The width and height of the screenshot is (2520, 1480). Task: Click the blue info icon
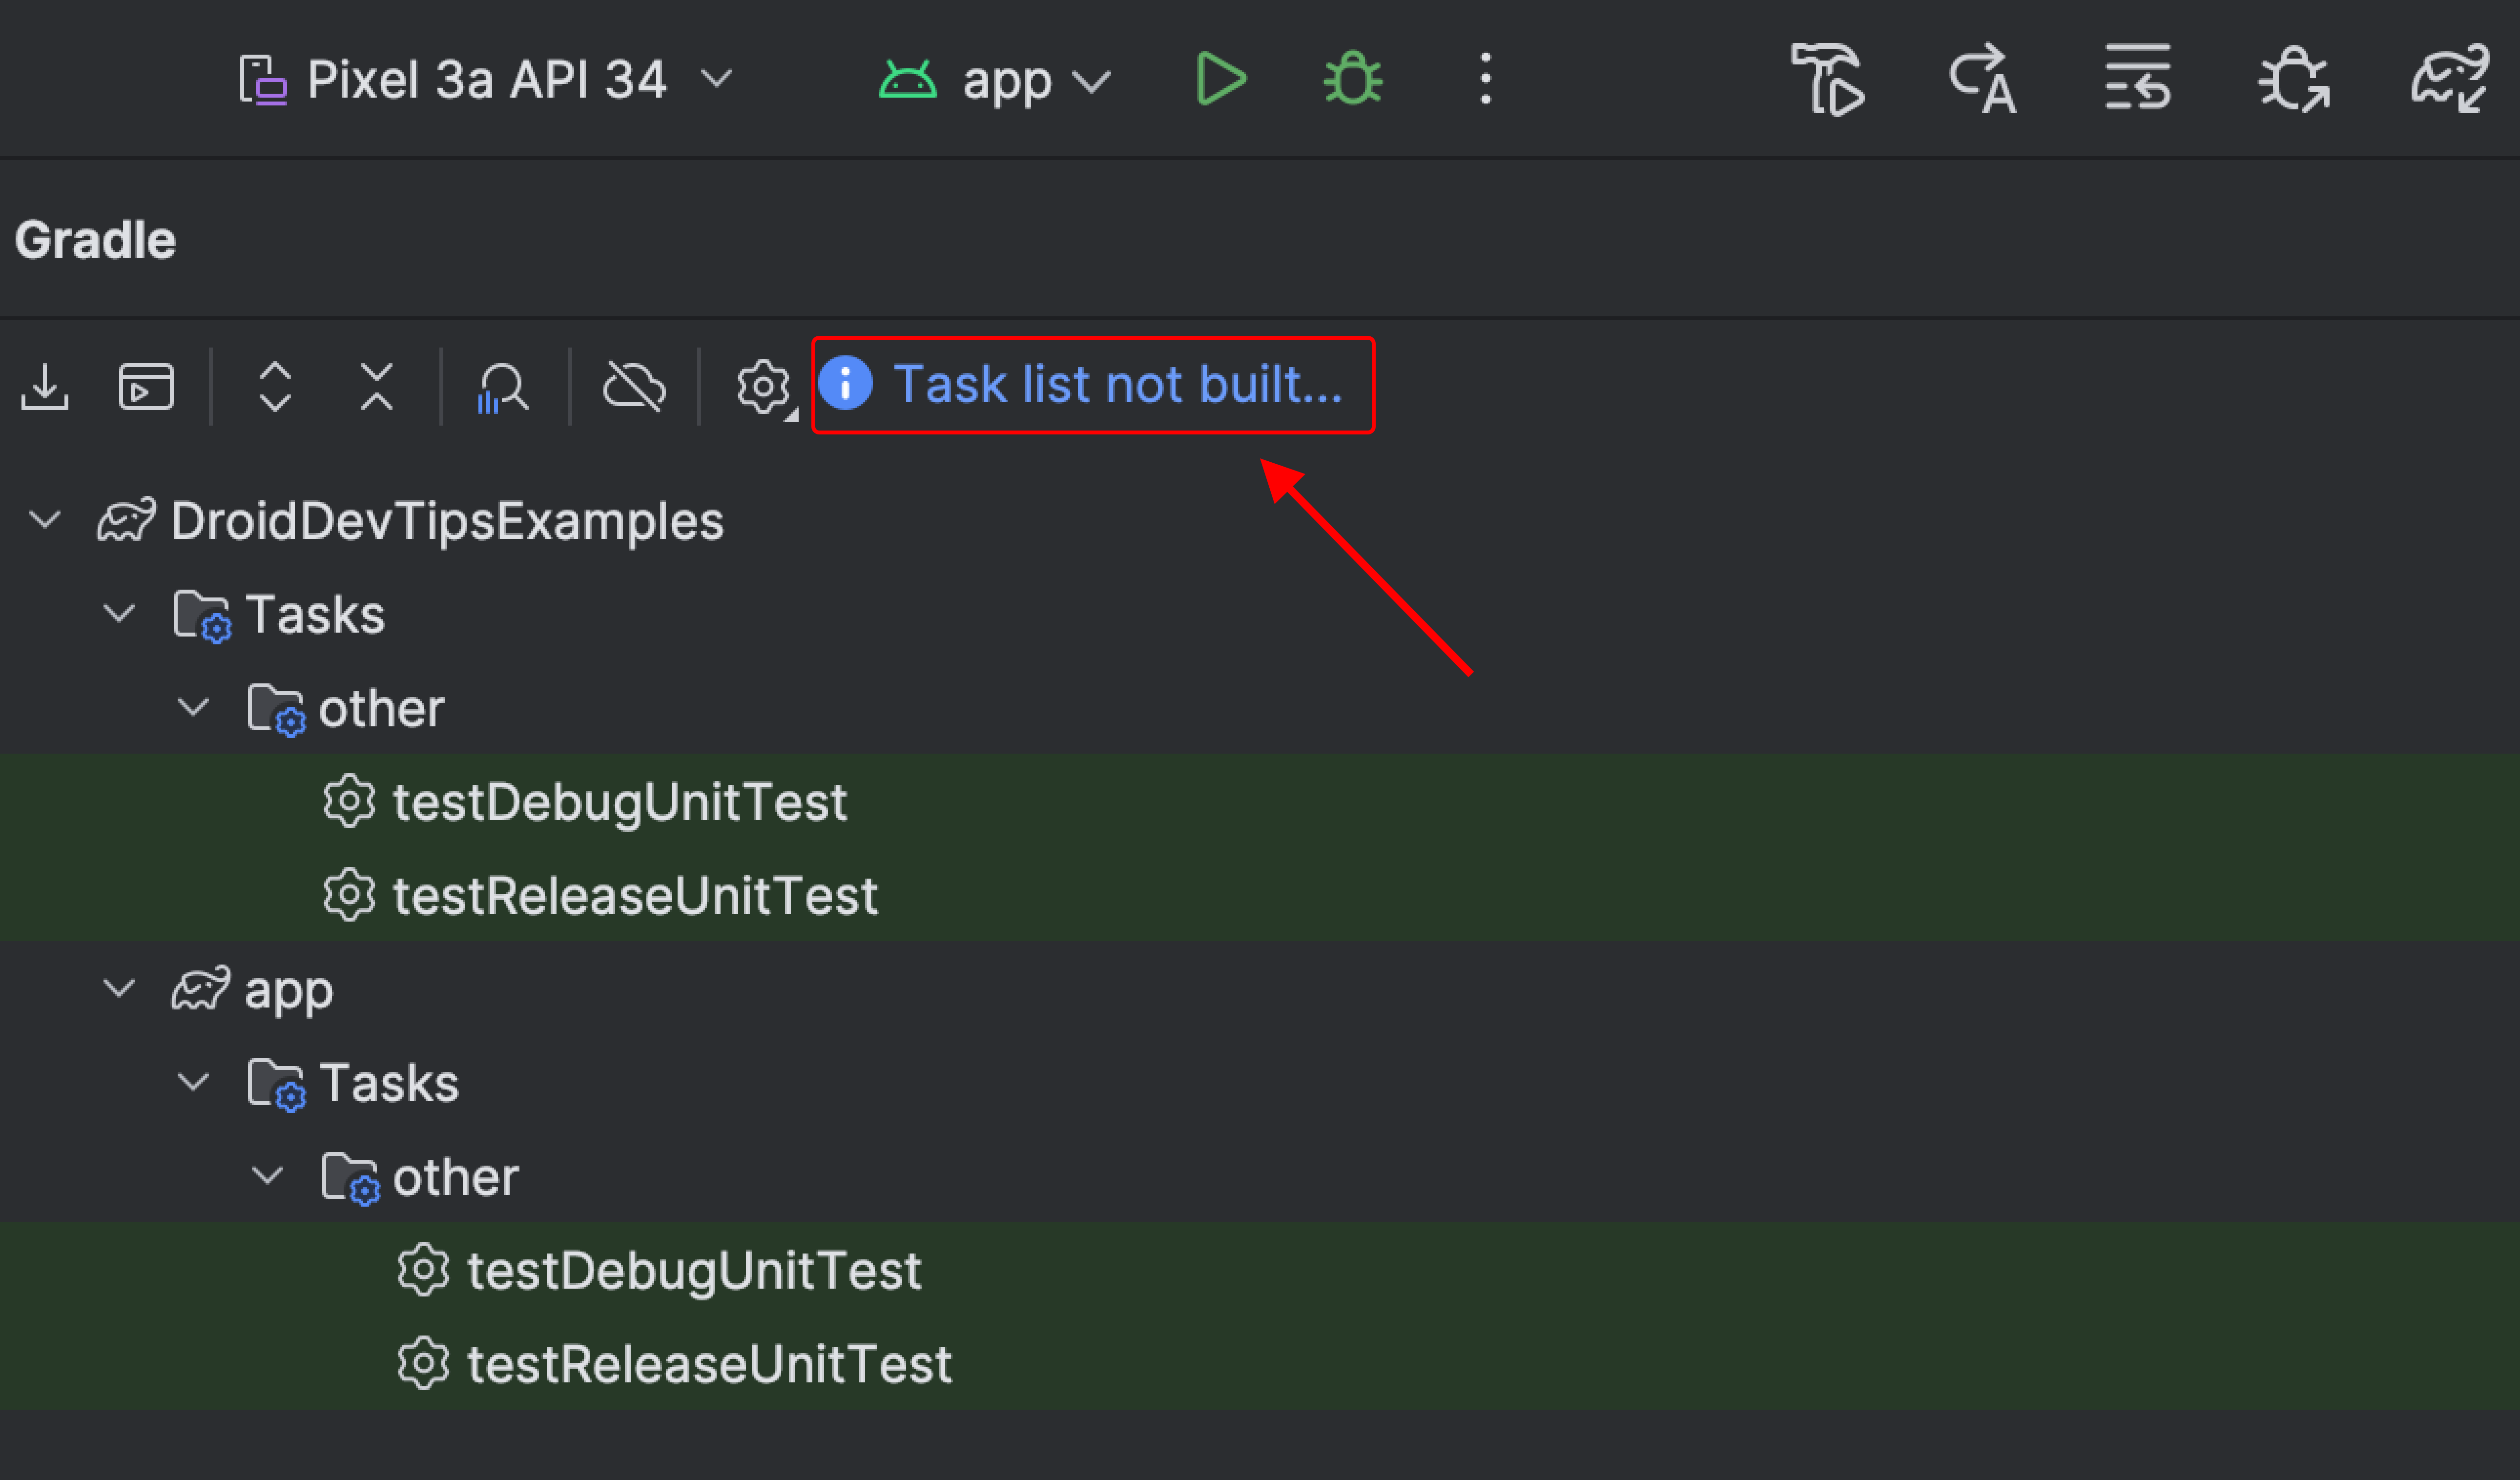pos(845,384)
